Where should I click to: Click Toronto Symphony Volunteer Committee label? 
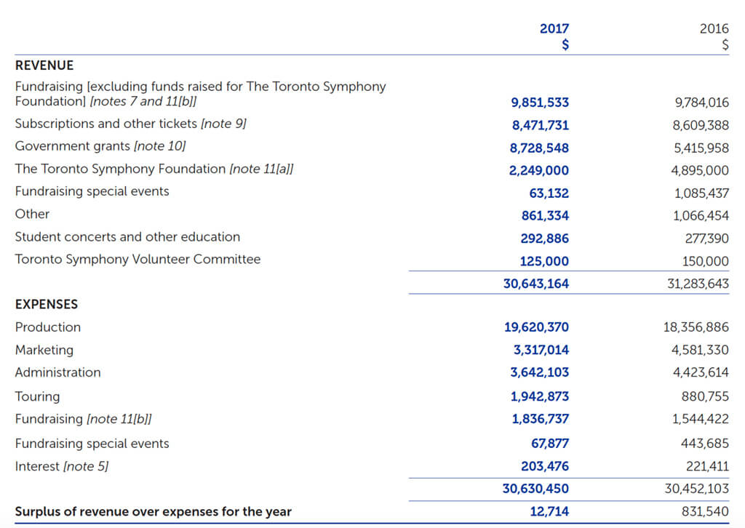tap(138, 260)
